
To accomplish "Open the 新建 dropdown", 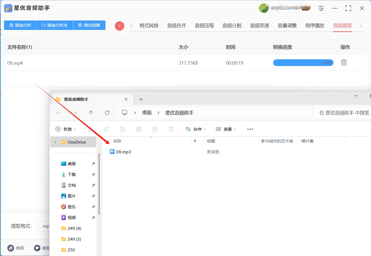I will point(66,129).
